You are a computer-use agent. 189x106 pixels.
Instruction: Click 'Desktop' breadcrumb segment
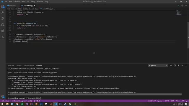tap(26, 9)
